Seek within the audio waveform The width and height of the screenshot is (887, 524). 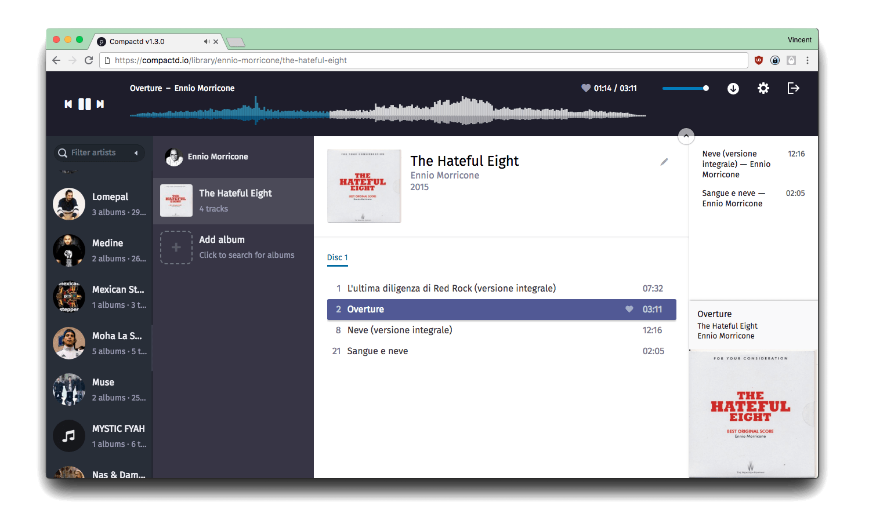388,110
